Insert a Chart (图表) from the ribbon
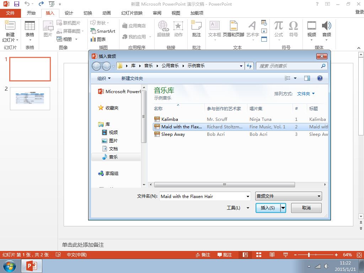364x273 pixels. pyautogui.click(x=98, y=39)
